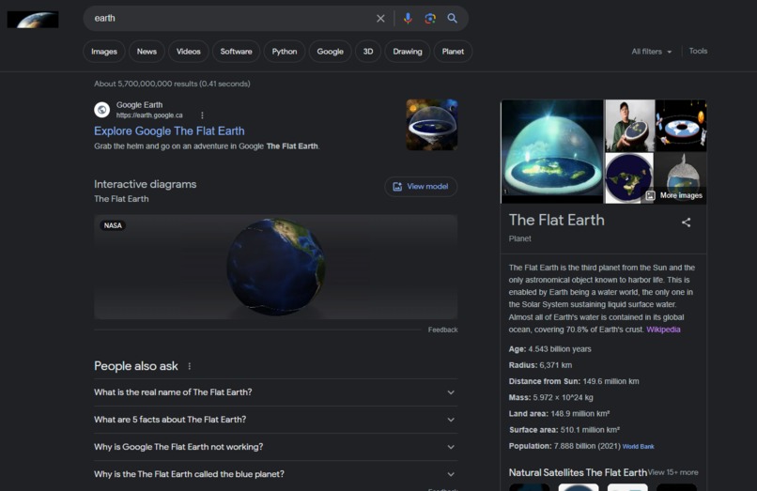Select the 3D filter chip
This screenshot has height=491, width=757.
[368, 52]
